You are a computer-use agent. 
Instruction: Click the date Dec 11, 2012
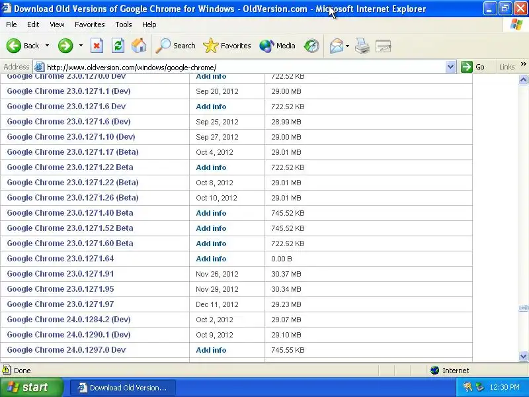coord(217,304)
